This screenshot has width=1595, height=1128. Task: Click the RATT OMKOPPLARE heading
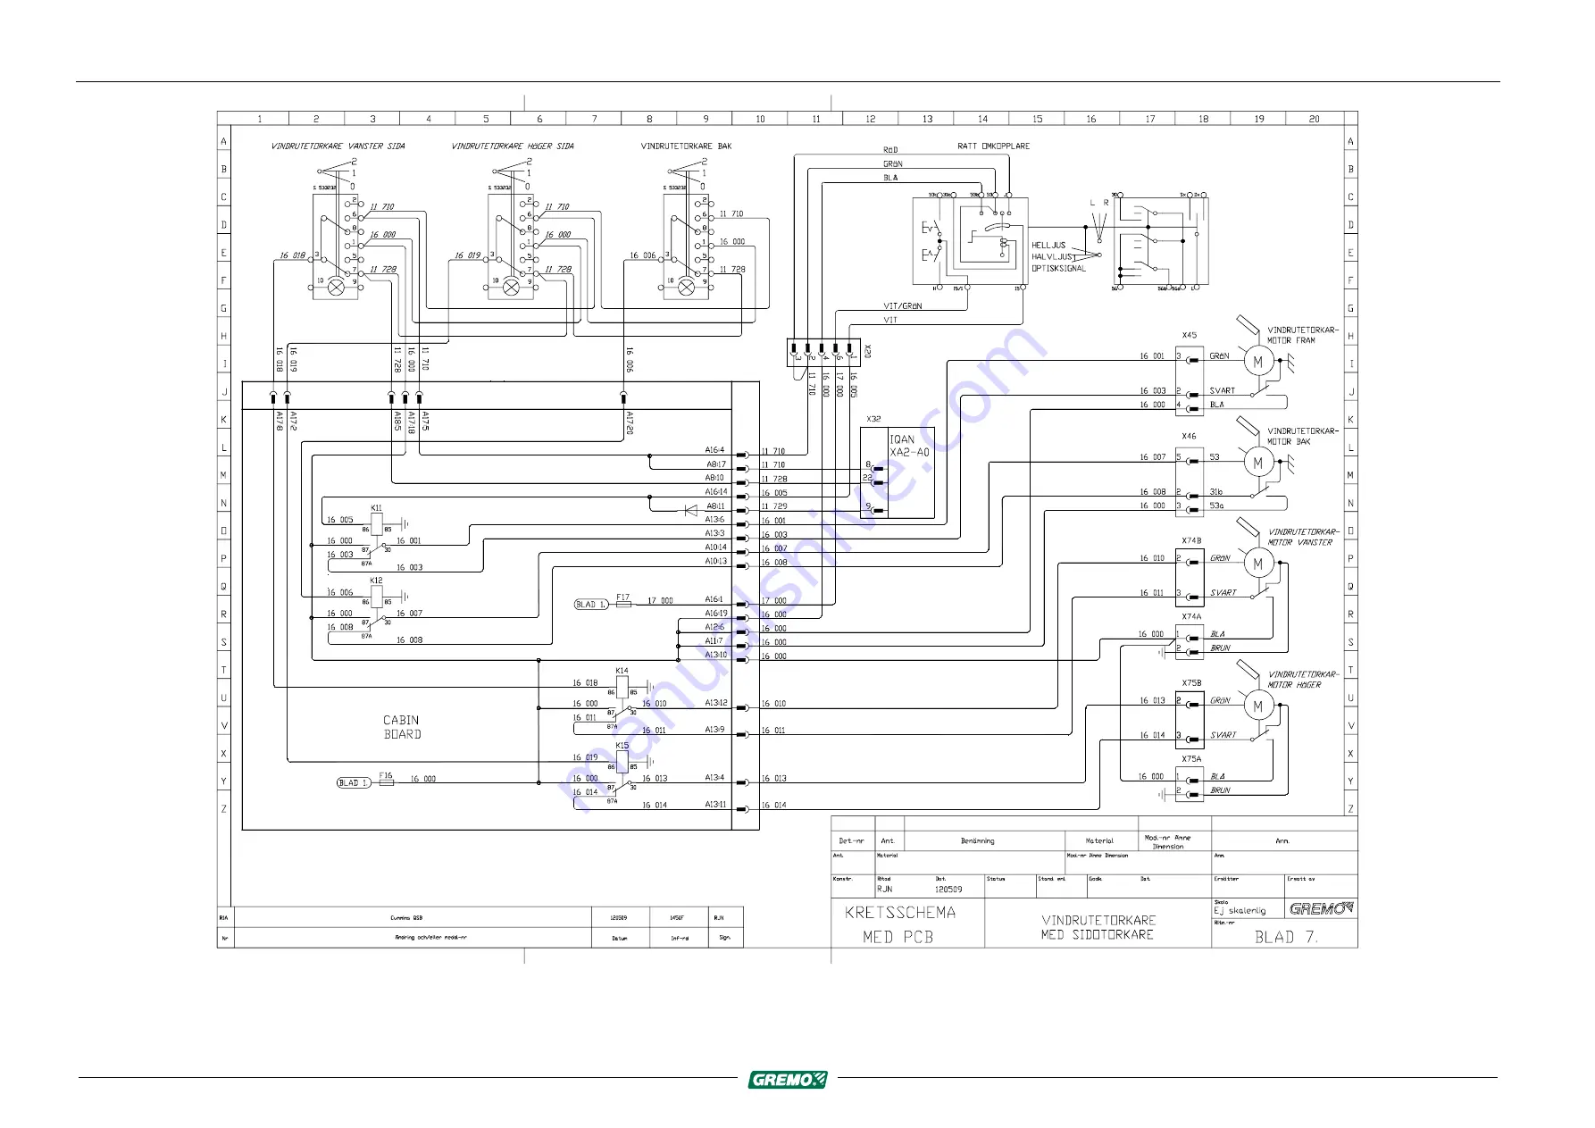tap(993, 146)
